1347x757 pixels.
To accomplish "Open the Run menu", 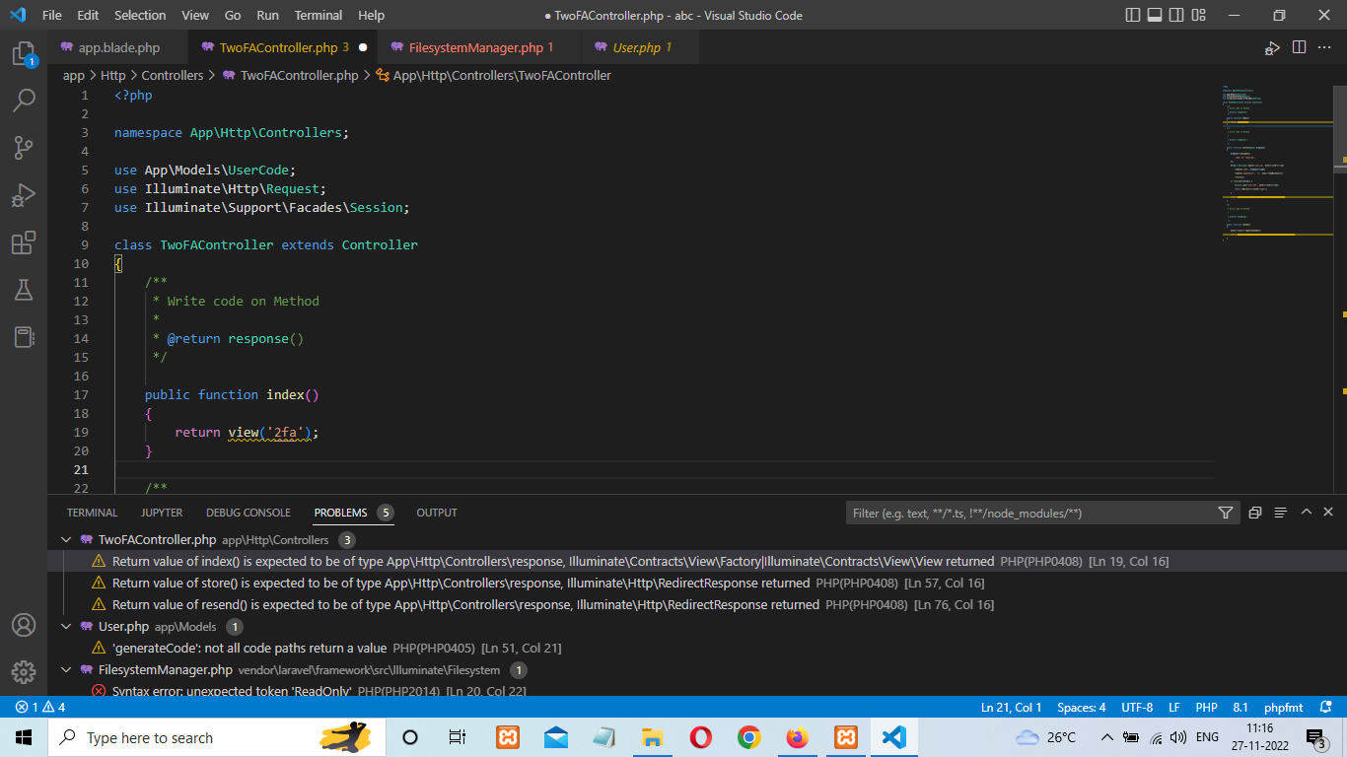I will click(267, 16).
